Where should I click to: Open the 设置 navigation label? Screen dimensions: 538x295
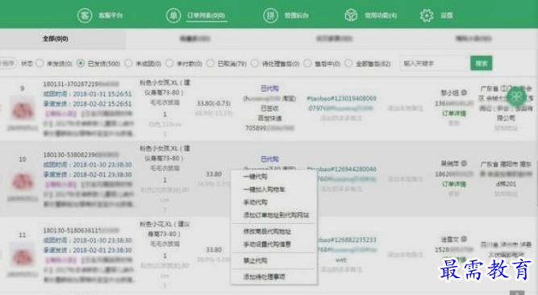[x=446, y=15]
